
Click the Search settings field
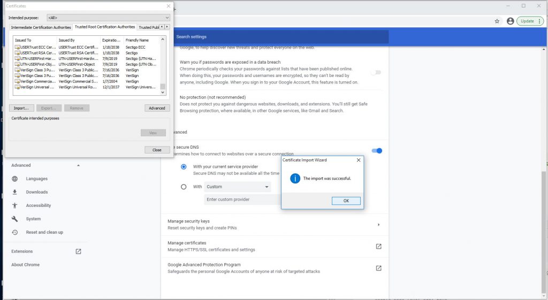coord(281,37)
